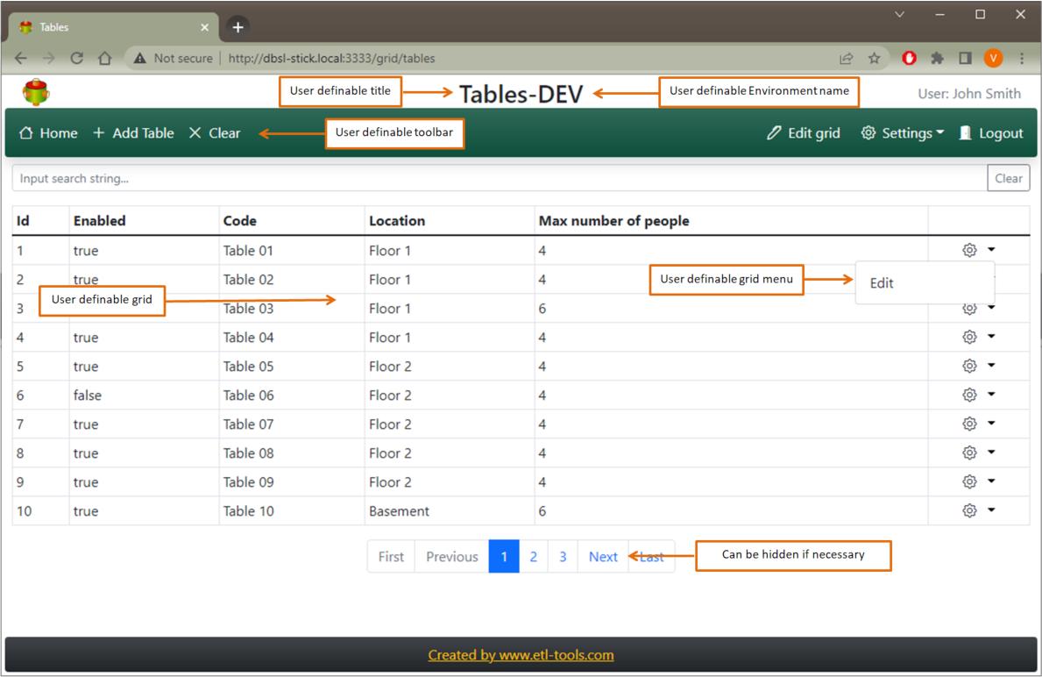Open the profile avatar V
This screenshot has height=677, width=1042.
[993, 59]
